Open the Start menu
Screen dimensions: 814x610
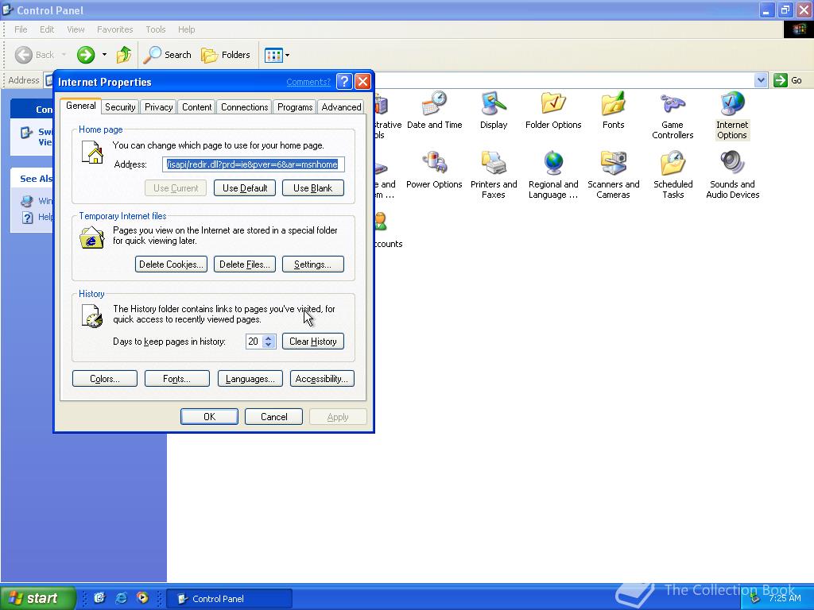point(37,598)
